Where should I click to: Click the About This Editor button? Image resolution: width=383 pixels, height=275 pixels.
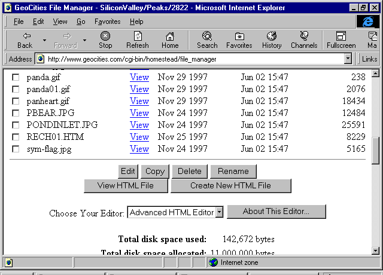coord(276,211)
